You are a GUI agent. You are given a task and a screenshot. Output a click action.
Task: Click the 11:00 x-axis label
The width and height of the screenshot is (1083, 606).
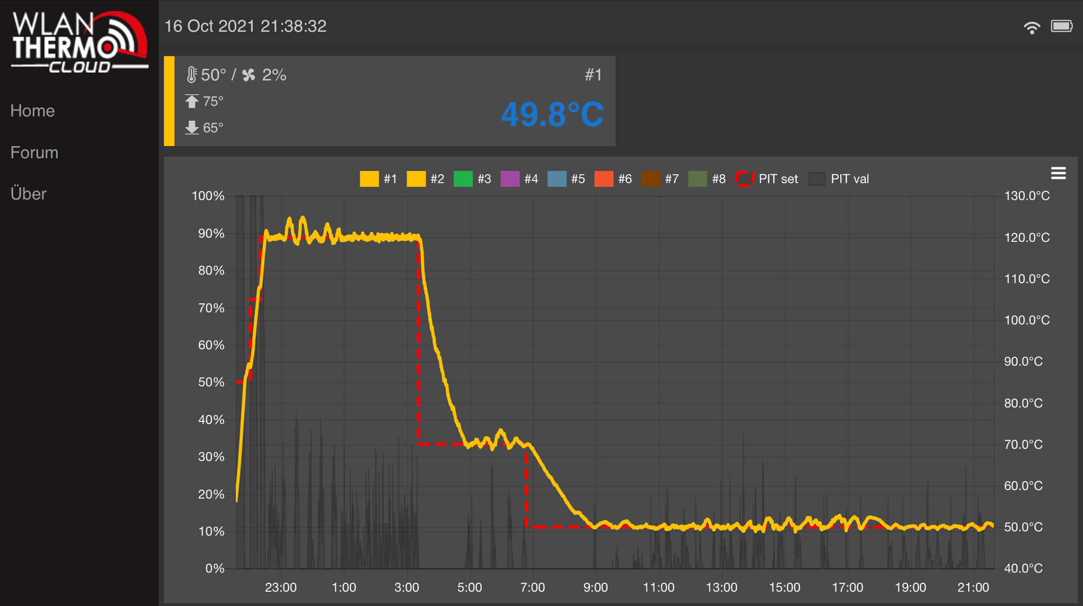(x=658, y=588)
